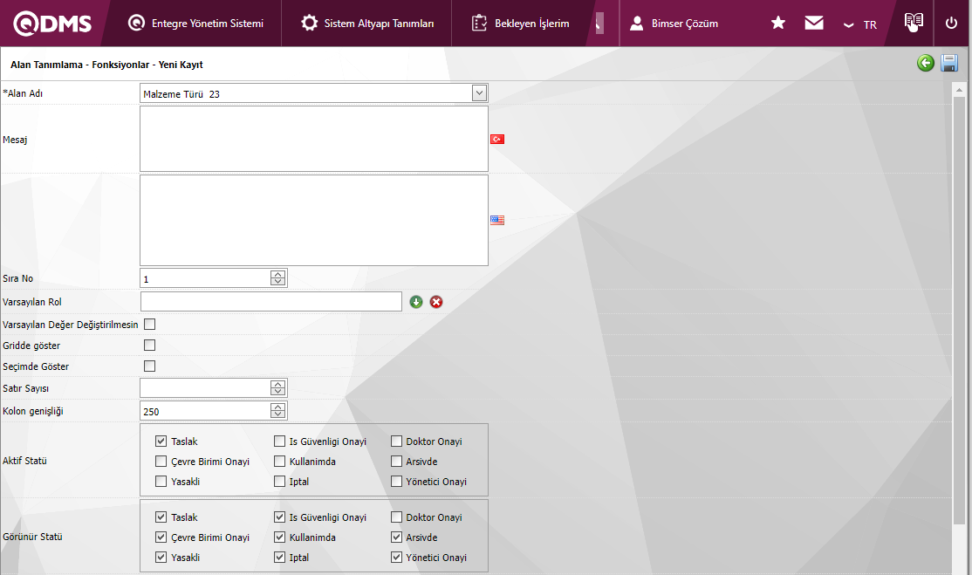Toggle Varsayılan Değer Değiştirilmesin checkbox
Screen dimensions: 972x575
(149, 324)
